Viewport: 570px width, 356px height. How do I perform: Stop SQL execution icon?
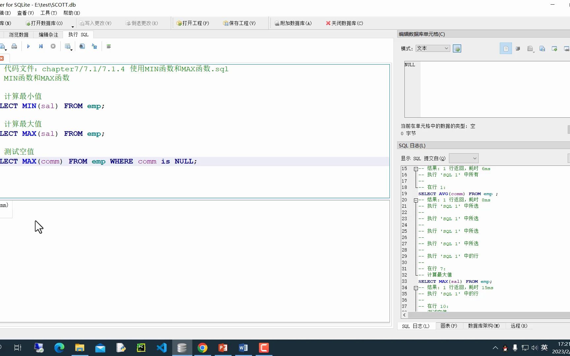53,46
